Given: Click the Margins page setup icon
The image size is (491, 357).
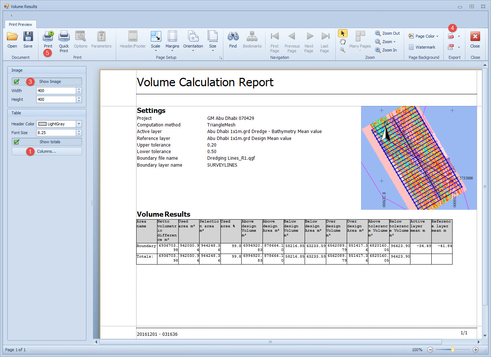Looking at the screenshot, I should click(x=172, y=37).
